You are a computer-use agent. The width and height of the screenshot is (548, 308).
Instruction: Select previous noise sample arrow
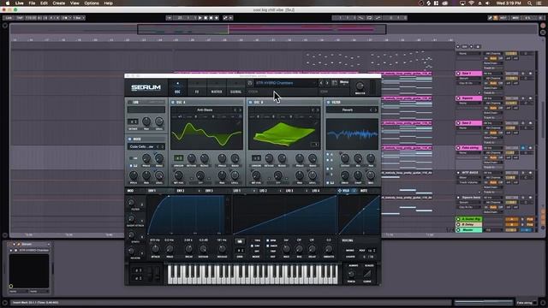[158, 146]
